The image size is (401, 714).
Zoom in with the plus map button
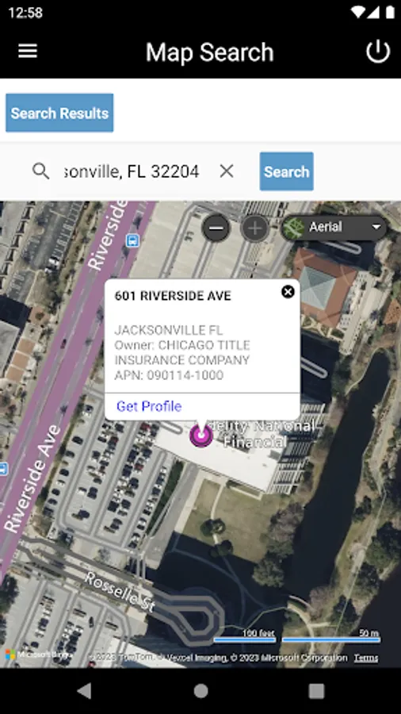(x=254, y=227)
